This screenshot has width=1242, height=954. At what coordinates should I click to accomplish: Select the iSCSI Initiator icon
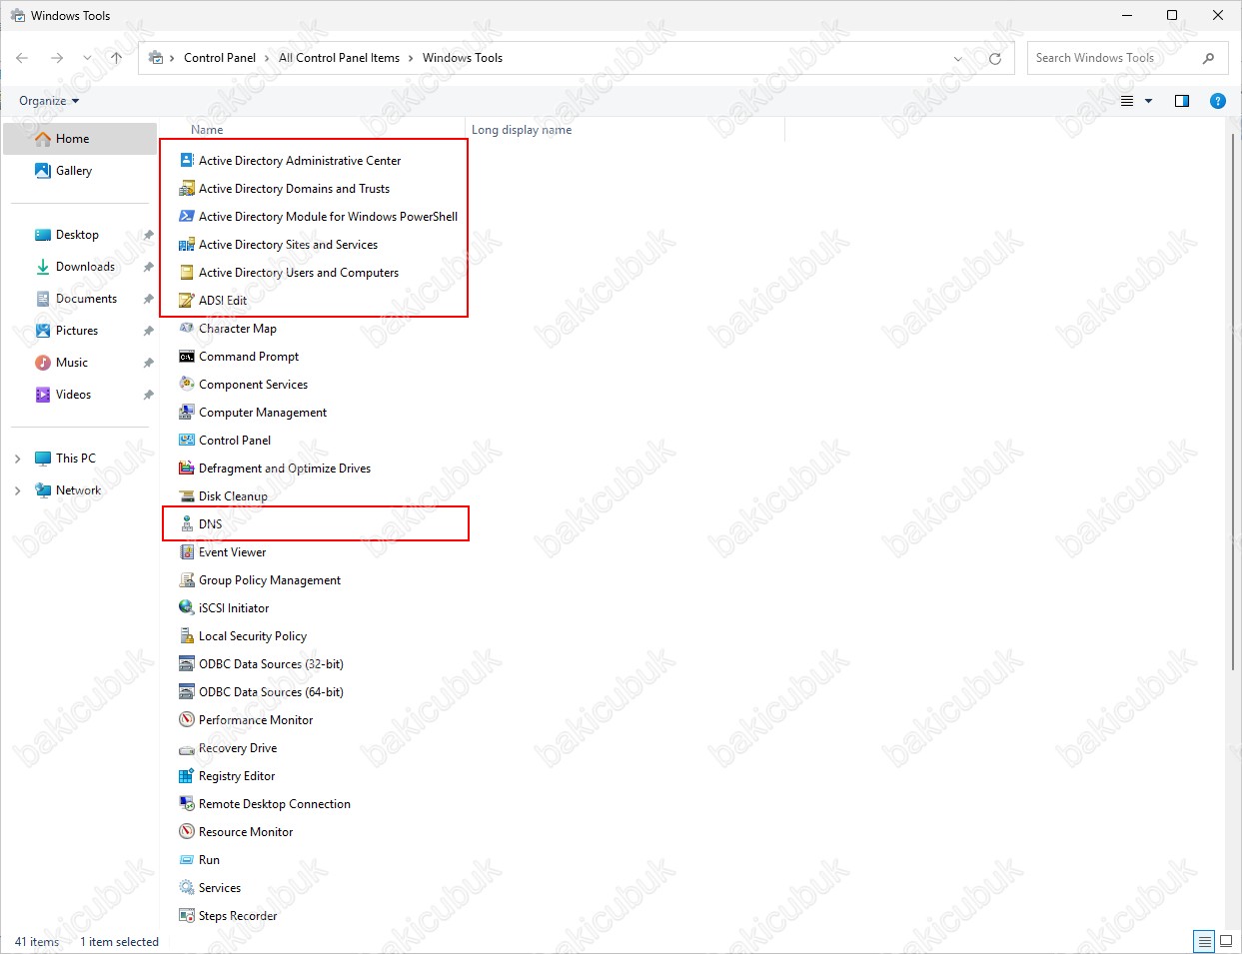point(187,607)
